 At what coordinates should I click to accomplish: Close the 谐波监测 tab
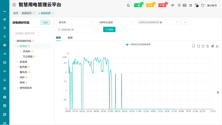coord(53,13)
